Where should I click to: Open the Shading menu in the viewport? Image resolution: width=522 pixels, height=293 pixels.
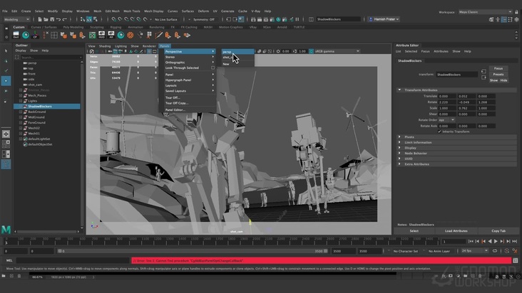pos(105,46)
